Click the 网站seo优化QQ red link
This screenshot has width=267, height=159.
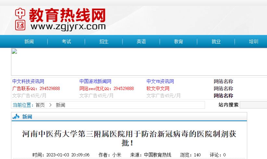click(x=107, y=89)
